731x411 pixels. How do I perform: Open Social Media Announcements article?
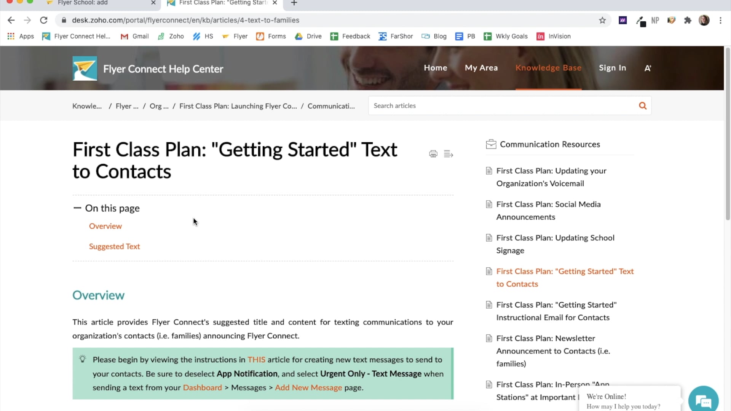tap(548, 210)
